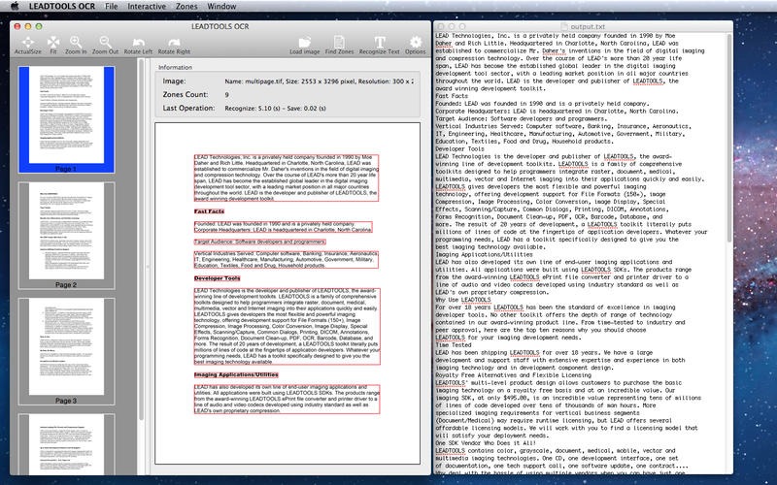Viewport: 777px width, 485px height.
Task: Click the output.txt window title
Action: (588, 27)
